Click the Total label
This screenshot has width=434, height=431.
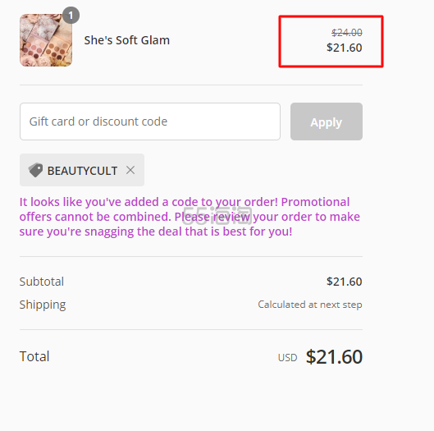(34, 356)
